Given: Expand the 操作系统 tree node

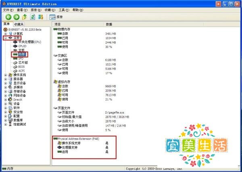Looking at the screenshot, I should click(x=6, y=75).
